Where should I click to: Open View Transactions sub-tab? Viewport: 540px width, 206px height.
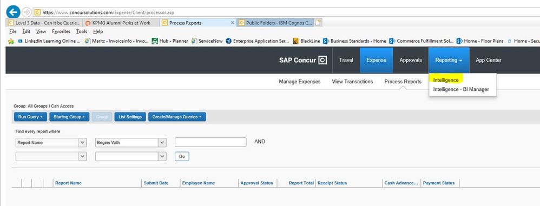[352, 82]
